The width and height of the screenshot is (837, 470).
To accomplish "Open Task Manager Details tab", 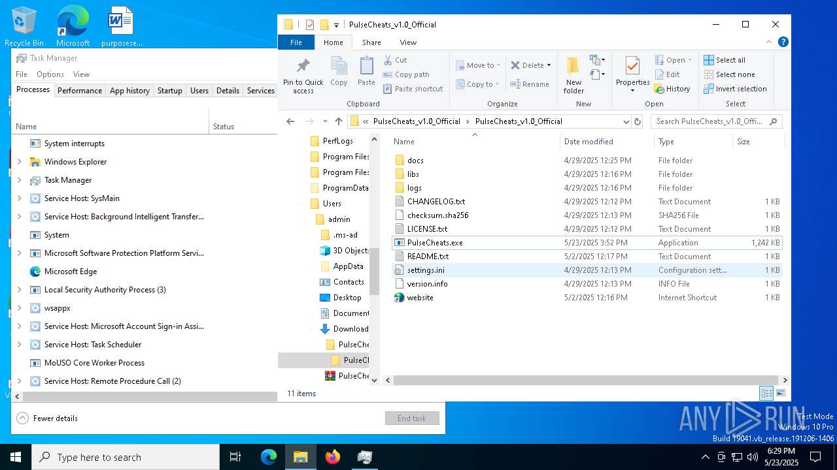I will [228, 91].
